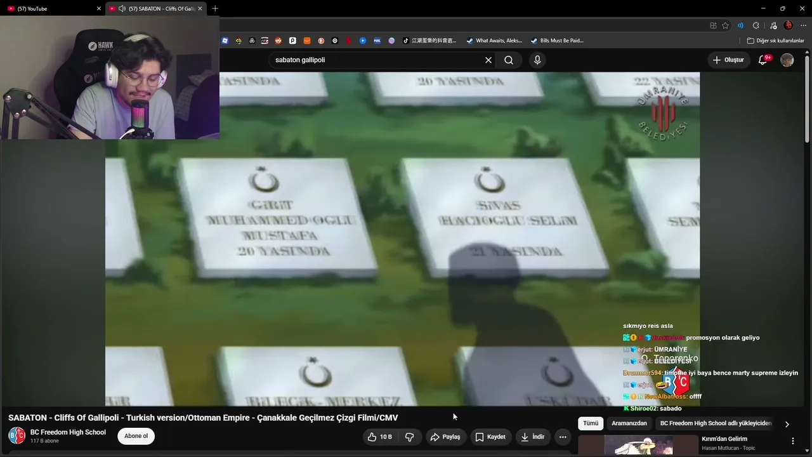
Task: Select BC Freedom High School uploader chip
Action: [716, 423]
